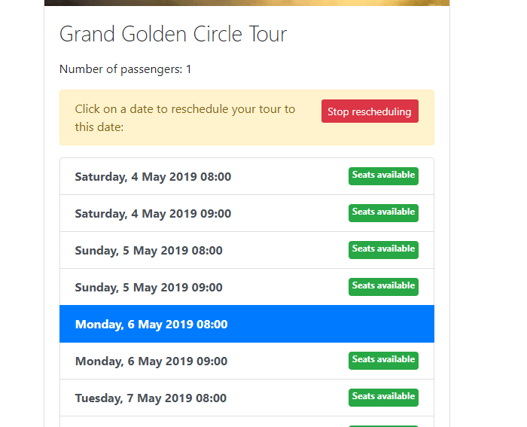This screenshot has width=527, height=427.
Task: Click the golden banner image at top
Action: click(247, 3)
